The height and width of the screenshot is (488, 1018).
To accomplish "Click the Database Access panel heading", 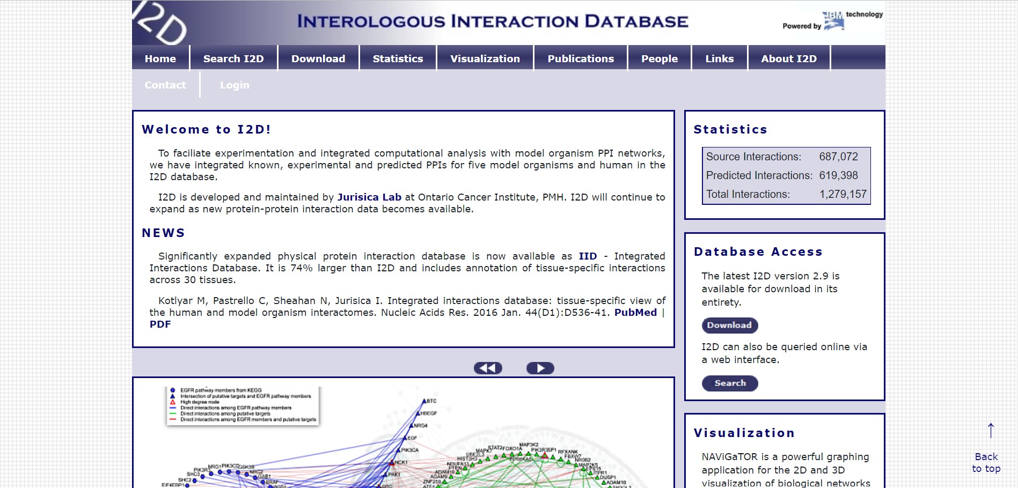I will [x=758, y=252].
